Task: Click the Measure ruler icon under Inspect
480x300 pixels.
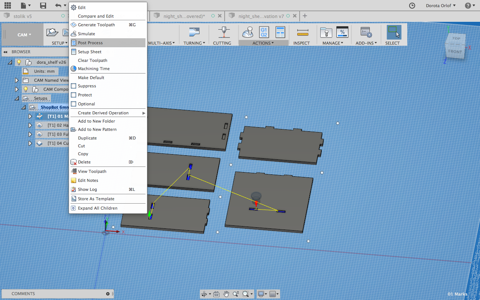Action: pos(302,33)
